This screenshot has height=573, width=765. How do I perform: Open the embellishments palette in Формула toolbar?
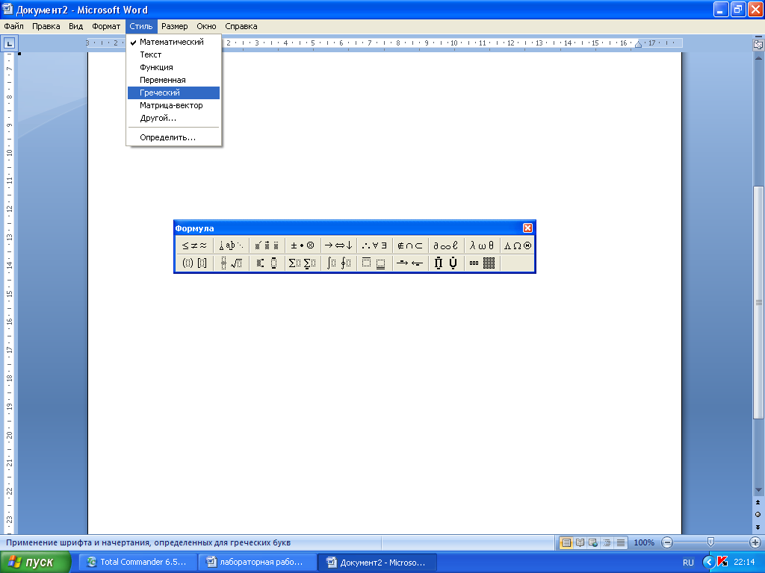[267, 245]
